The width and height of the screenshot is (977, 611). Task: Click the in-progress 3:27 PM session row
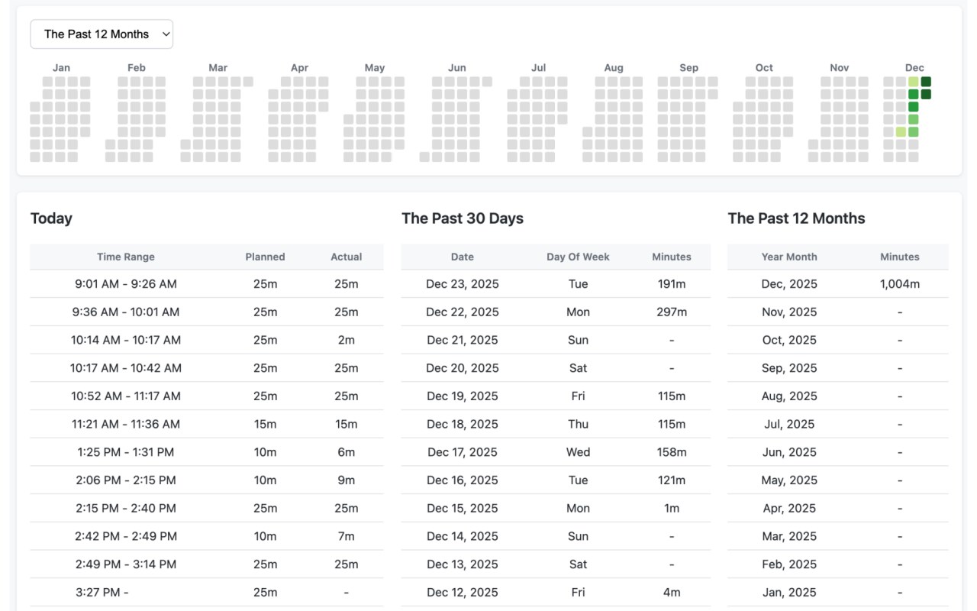(x=126, y=592)
